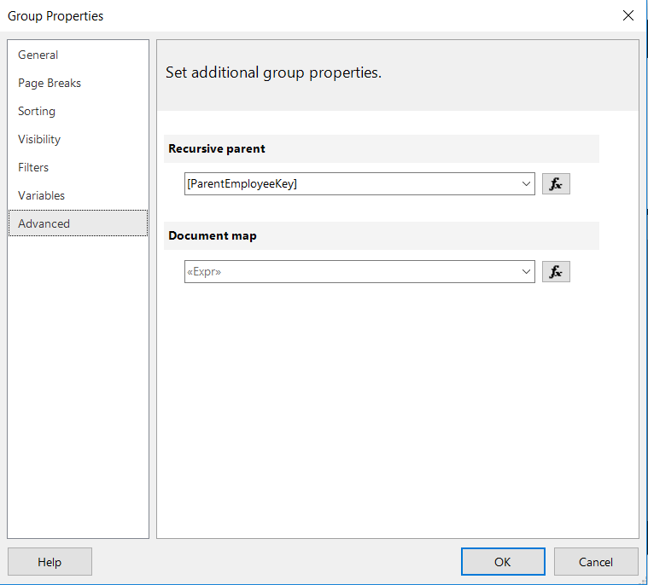Click the [ParentEmployeeKey] field text
The height and width of the screenshot is (585, 648).
click(x=242, y=183)
